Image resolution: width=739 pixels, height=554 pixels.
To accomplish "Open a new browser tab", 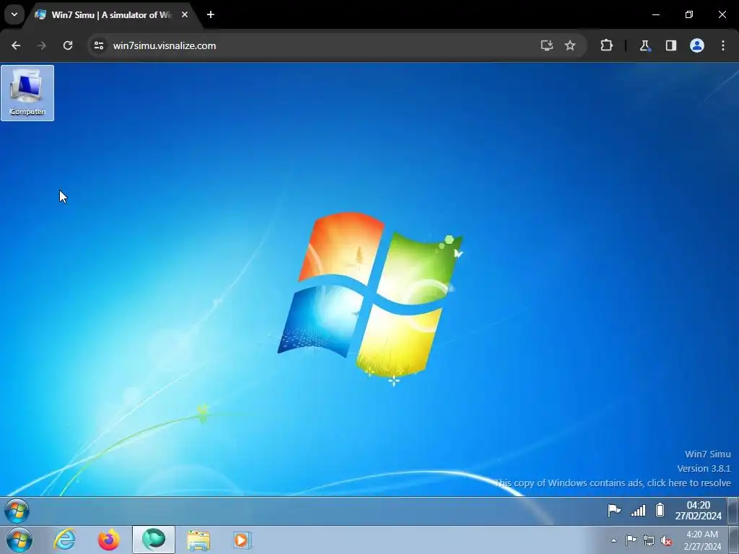I will (211, 14).
